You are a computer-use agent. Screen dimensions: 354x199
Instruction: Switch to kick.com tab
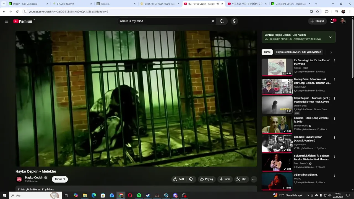pyautogui.click(x=116, y=4)
